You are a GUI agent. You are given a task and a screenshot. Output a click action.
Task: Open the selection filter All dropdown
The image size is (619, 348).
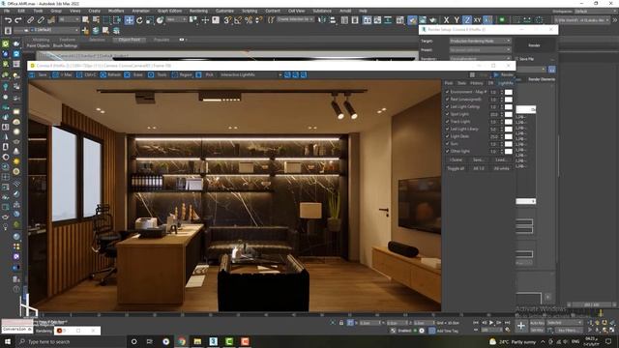tap(69, 19)
